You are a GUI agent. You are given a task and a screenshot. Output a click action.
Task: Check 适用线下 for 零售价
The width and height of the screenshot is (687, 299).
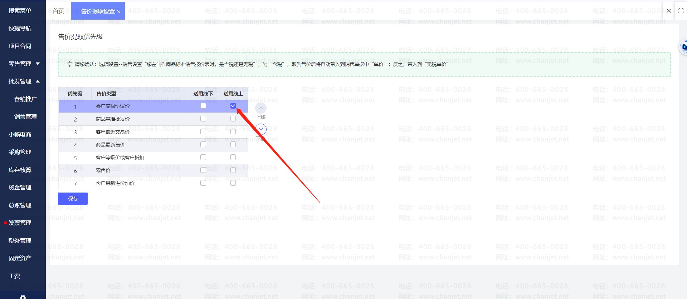click(203, 170)
